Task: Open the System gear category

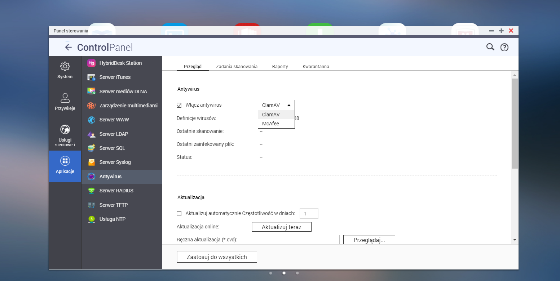Action: click(65, 70)
